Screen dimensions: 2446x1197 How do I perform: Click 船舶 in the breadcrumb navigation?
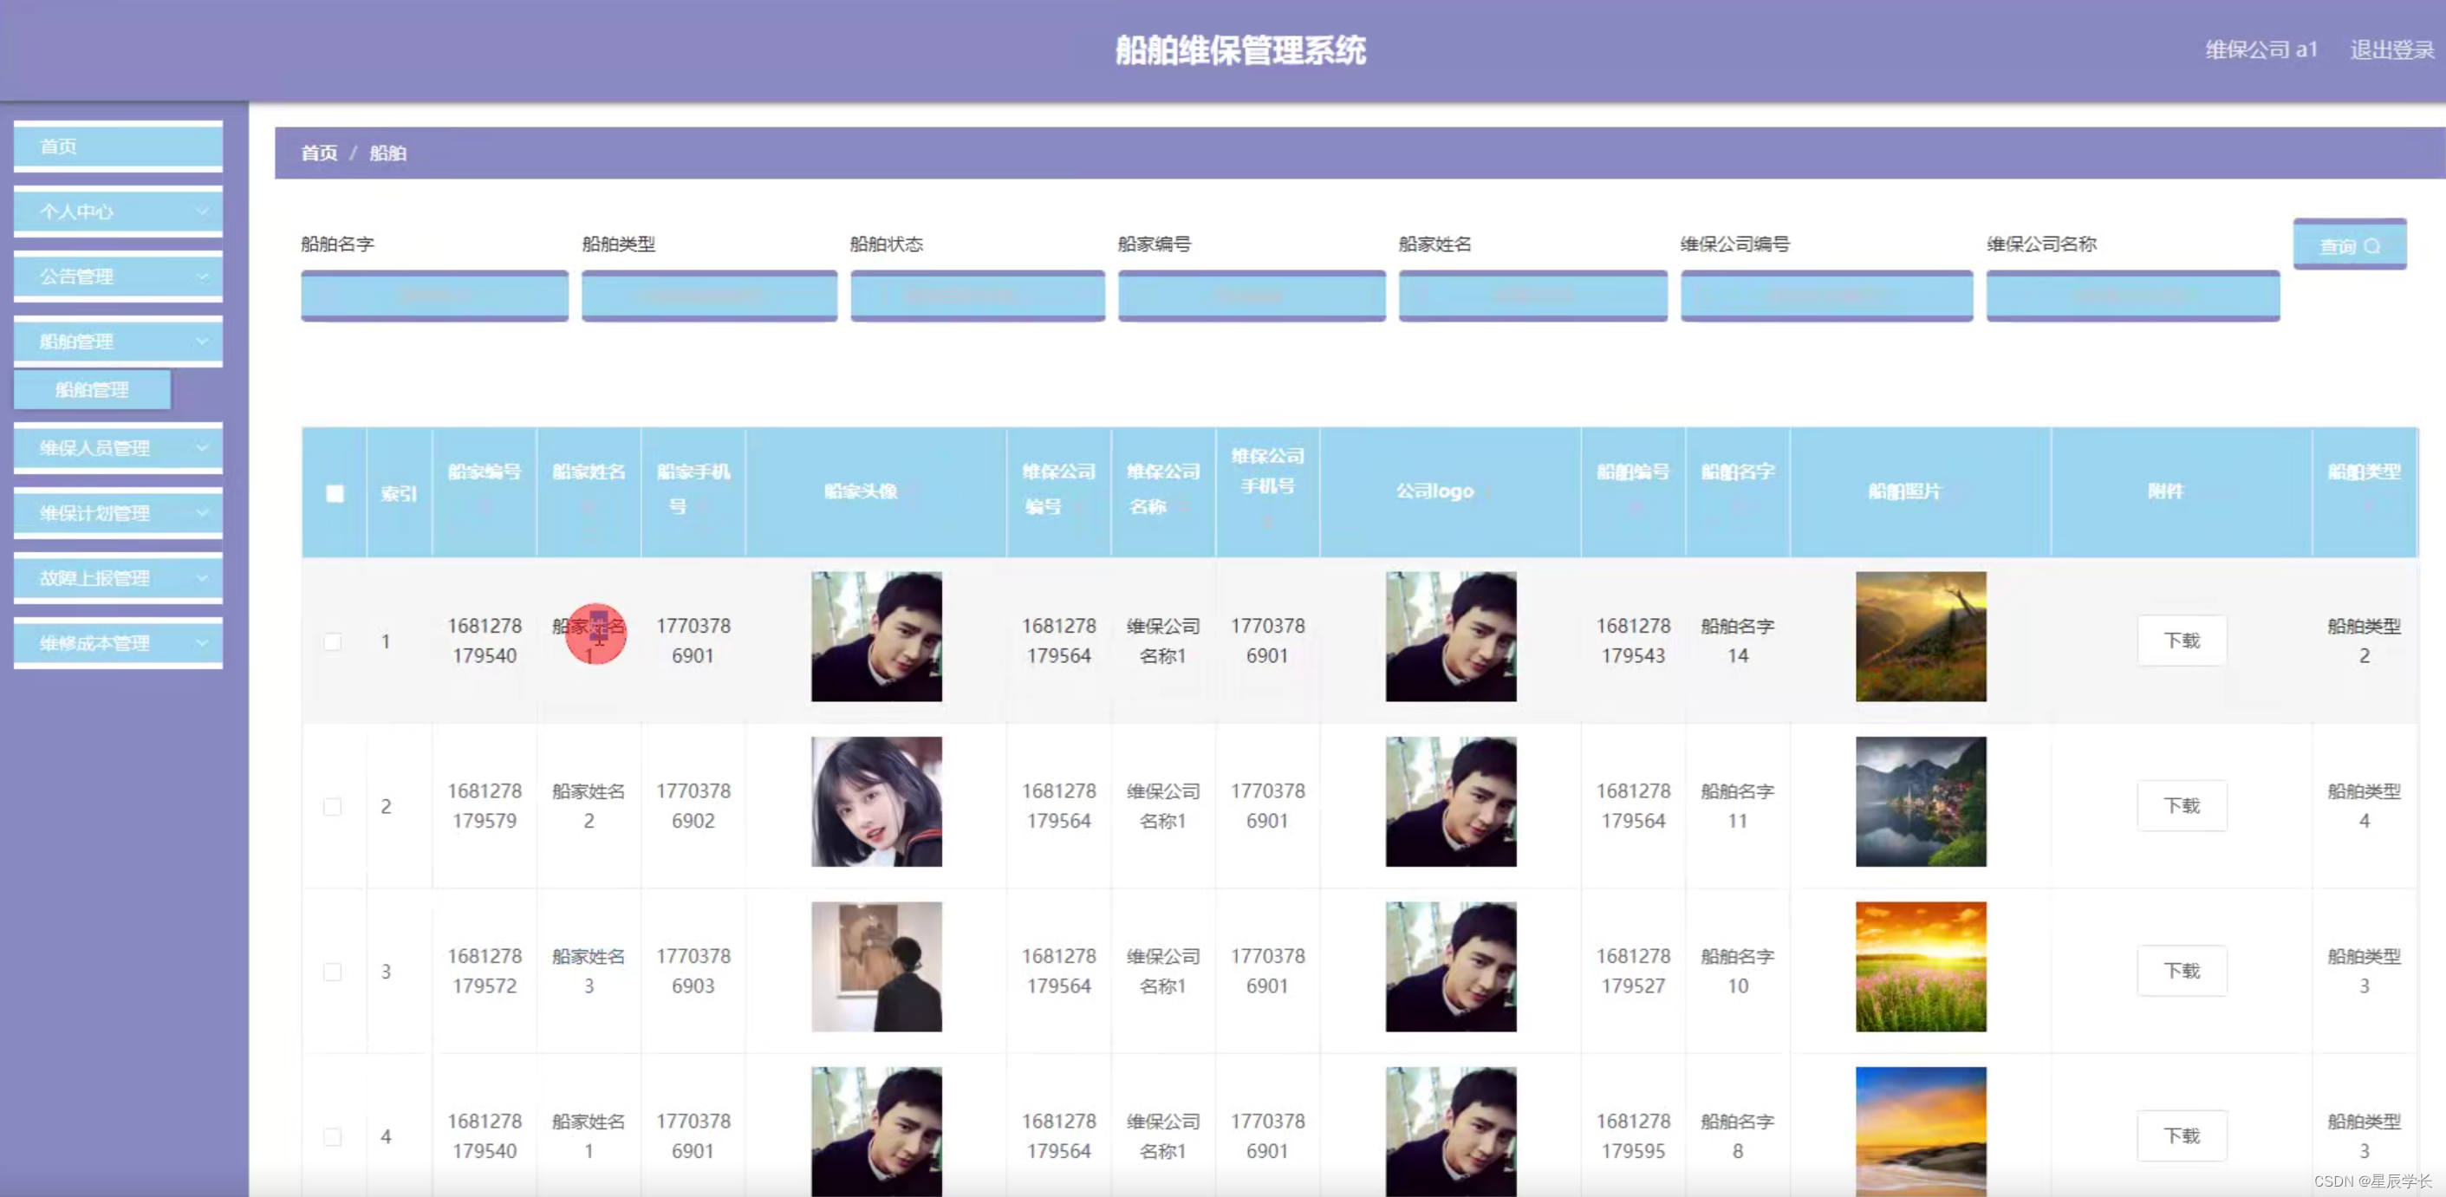coord(388,152)
